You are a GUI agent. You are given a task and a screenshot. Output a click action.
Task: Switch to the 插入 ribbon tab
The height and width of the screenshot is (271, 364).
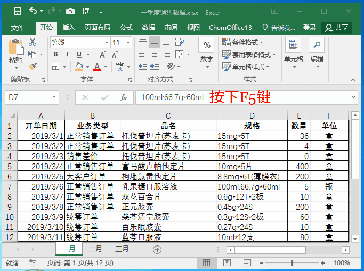[68, 28]
